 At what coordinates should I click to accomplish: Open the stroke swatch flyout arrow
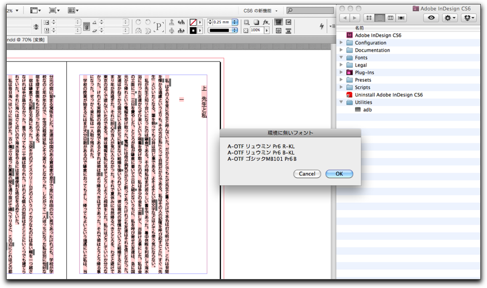tap(200, 31)
